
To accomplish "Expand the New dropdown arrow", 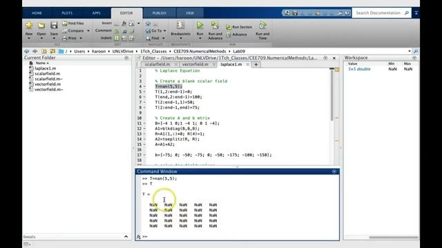I will click(29, 39).
